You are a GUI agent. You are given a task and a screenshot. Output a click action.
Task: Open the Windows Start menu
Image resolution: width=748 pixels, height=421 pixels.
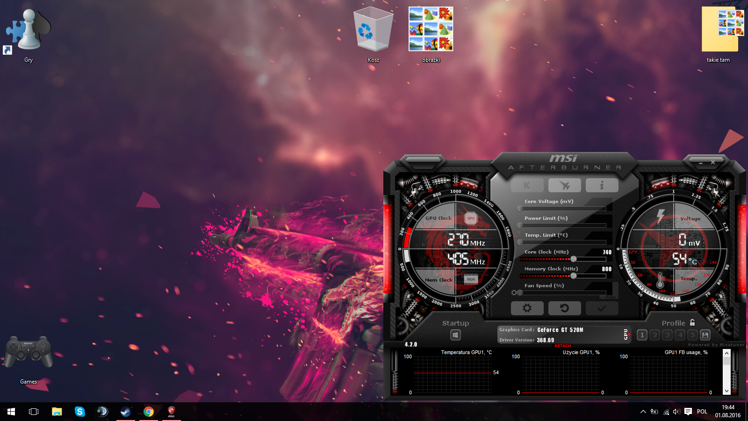[x=11, y=412]
